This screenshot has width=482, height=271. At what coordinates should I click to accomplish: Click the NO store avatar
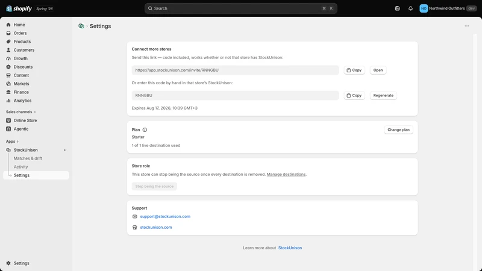(424, 8)
